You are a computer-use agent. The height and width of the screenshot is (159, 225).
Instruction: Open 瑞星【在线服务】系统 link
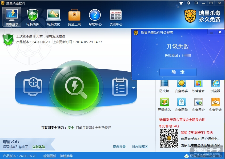click(197, 133)
